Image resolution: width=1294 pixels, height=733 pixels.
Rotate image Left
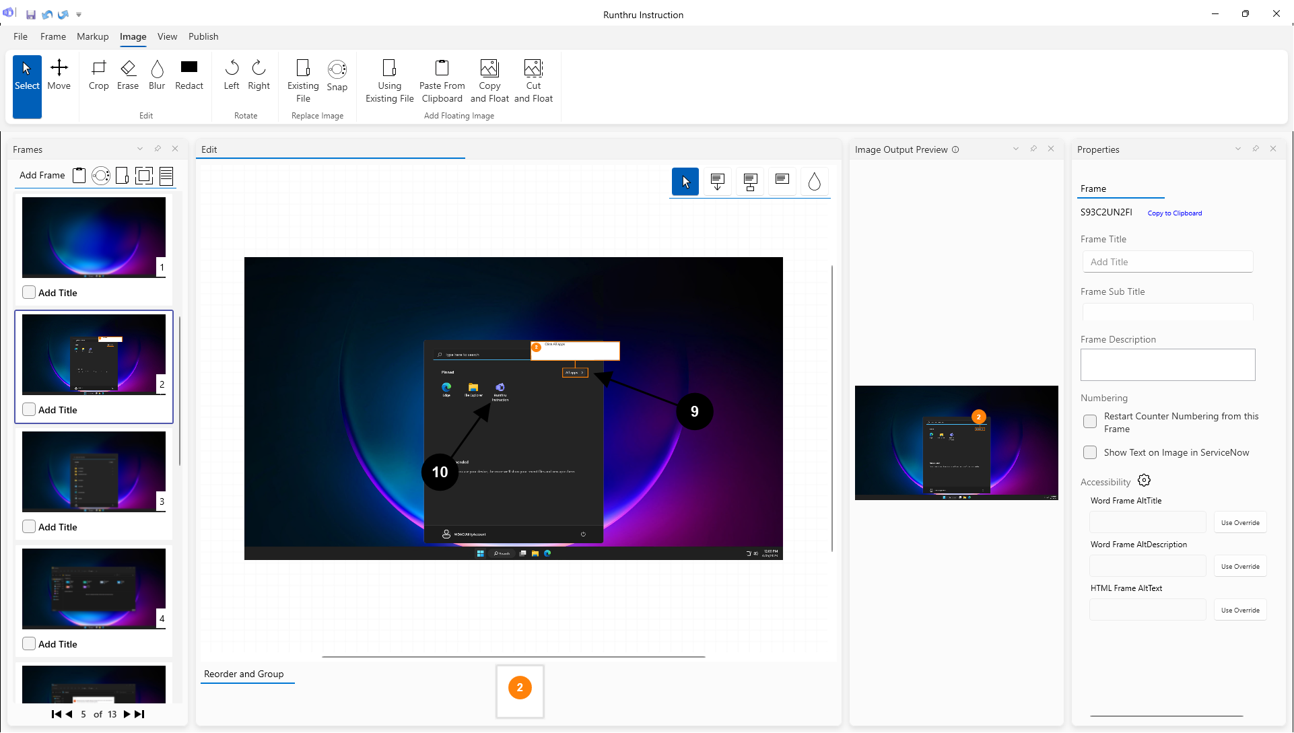tap(231, 75)
